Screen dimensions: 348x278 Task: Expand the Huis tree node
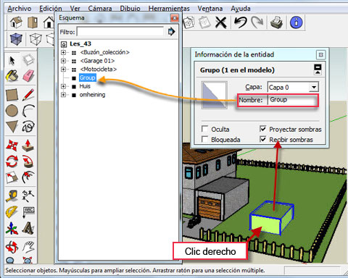coord(63,86)
